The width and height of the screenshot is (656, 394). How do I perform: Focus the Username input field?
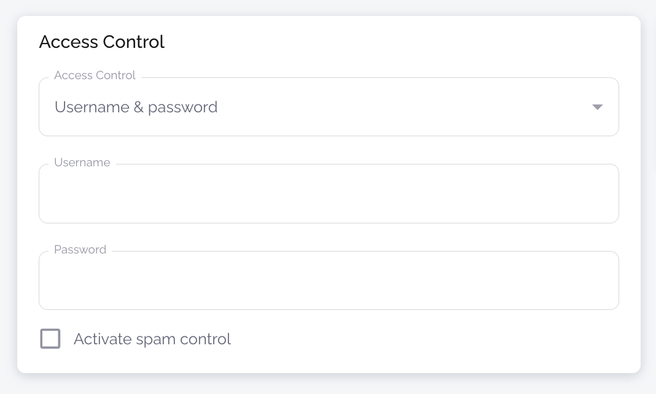[x=329, y=194]
